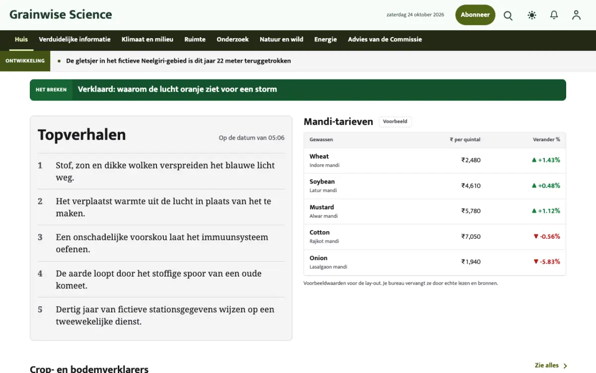Click the +1.43% change for Wheat

point(546,160)
